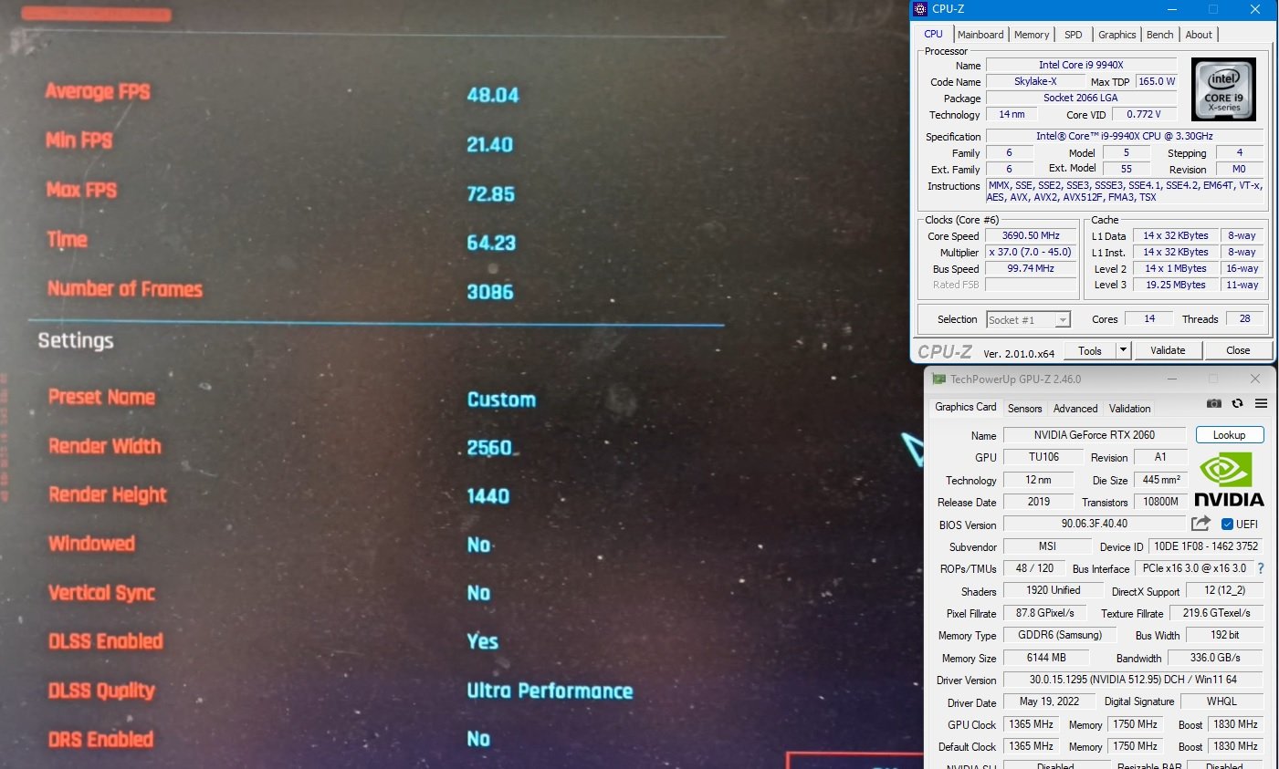Click the Render Width value 2560
1279x769 pixels.
coord(489,448)
